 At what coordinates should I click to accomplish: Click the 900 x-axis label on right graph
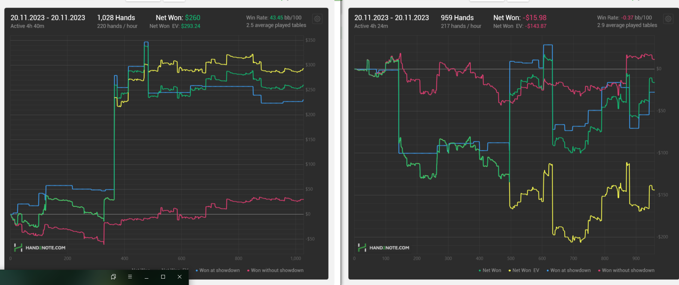(x=636, y=258)
